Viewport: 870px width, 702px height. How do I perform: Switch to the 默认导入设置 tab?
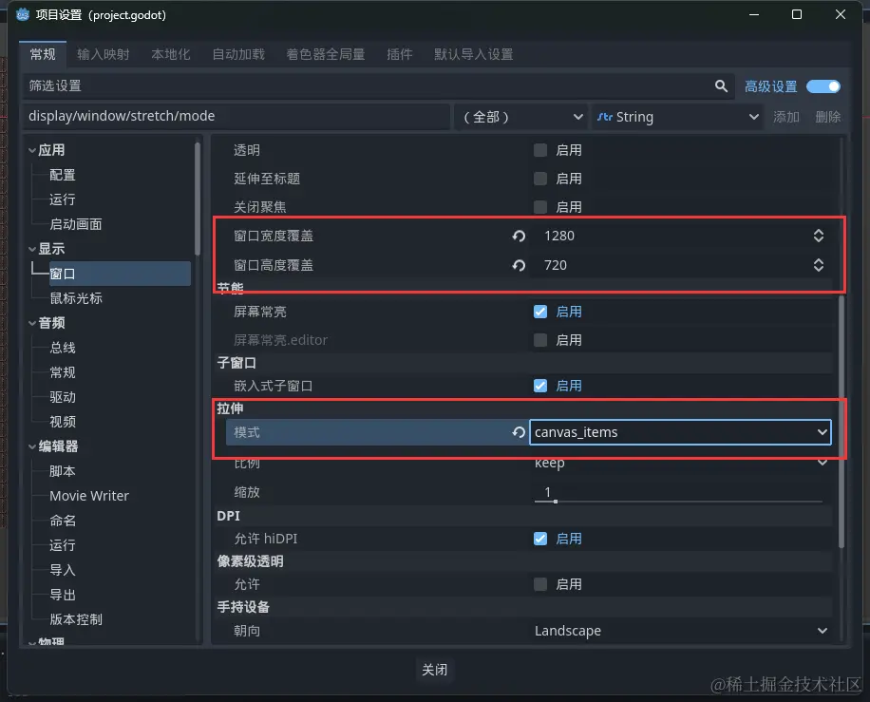point(474,54)
